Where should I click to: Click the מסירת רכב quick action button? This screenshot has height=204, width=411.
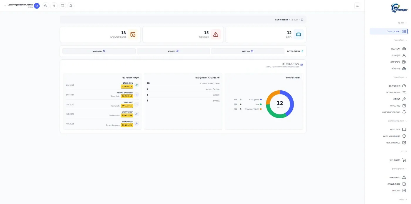pos(99,51)
